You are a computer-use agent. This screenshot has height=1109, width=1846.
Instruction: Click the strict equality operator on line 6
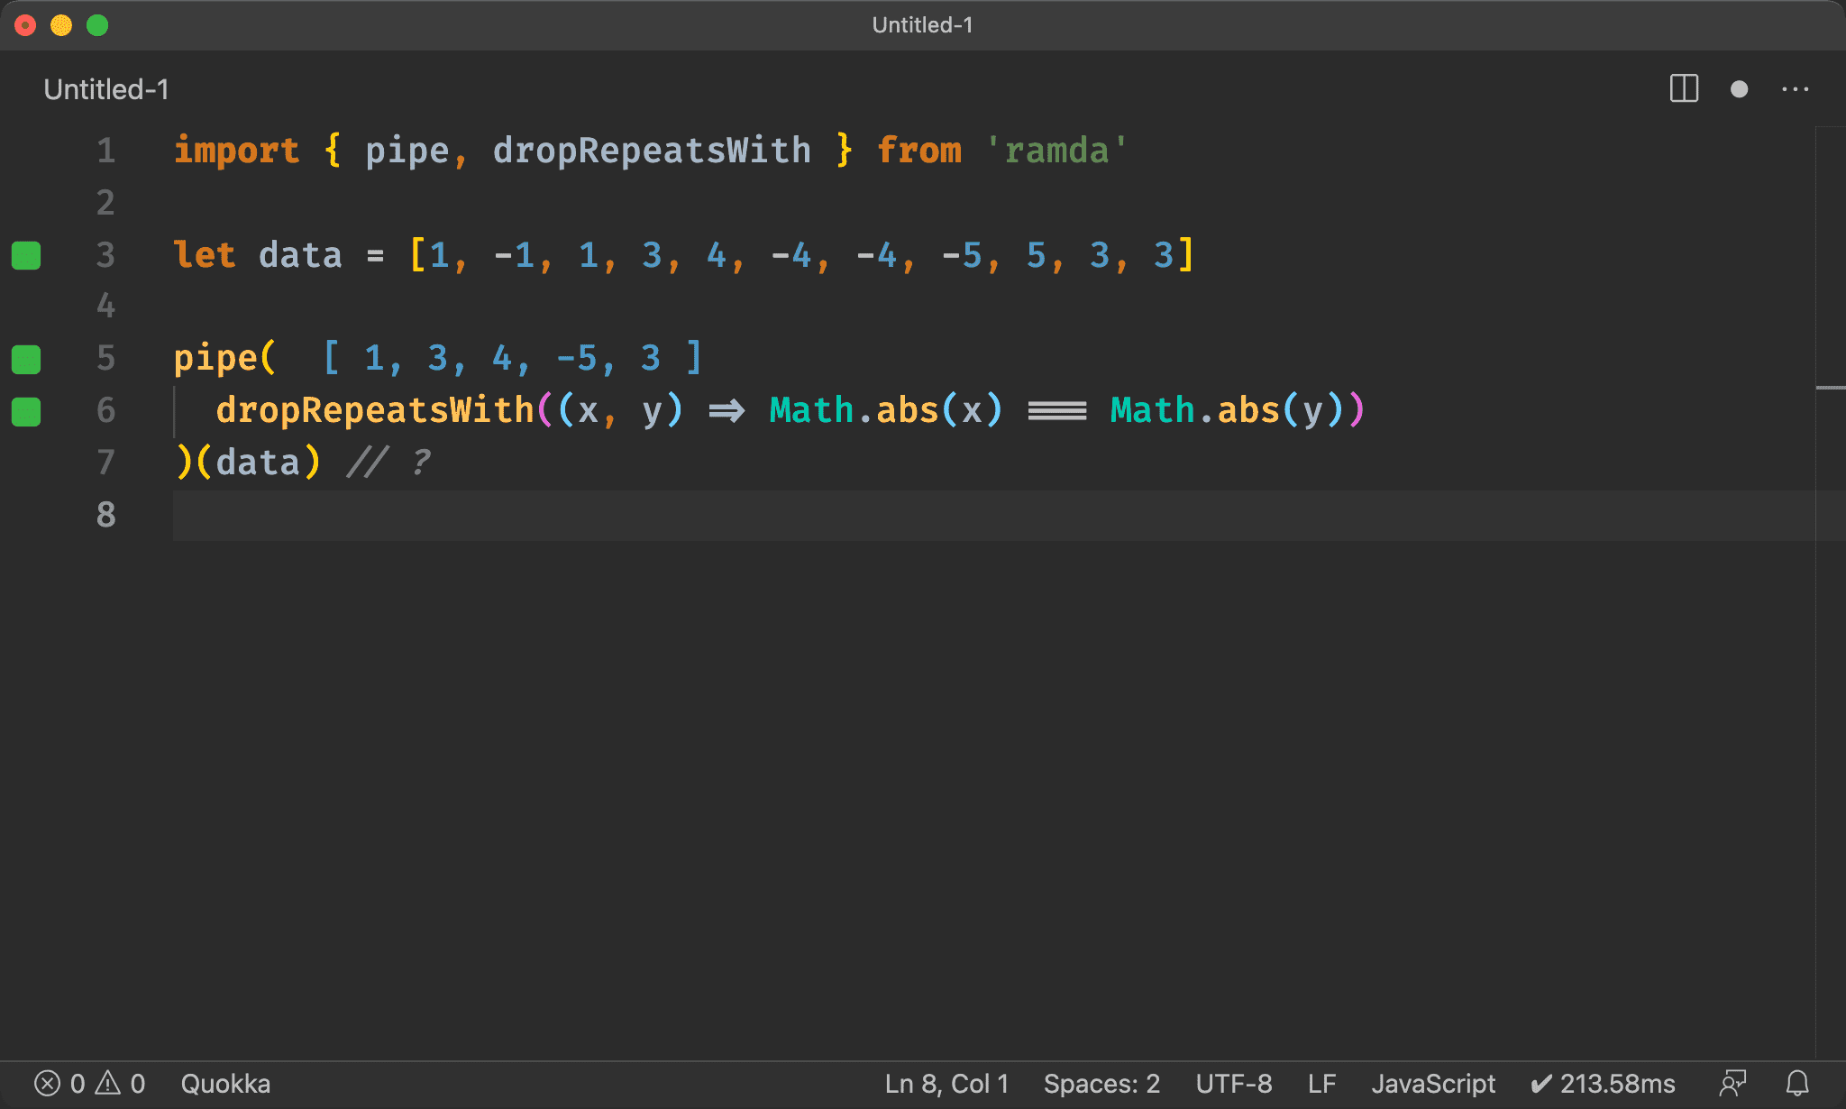pos(1057,411)
